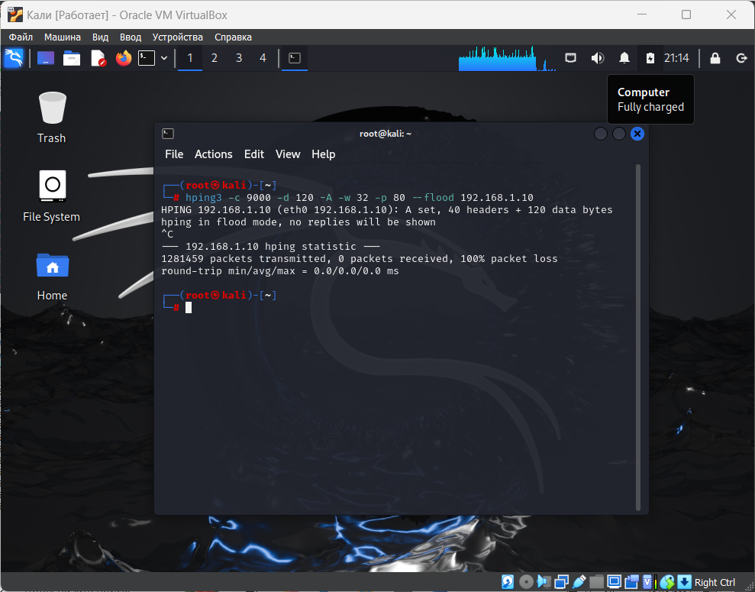The image size is (755, 592).
Task: Click the terminal prompt cursor line
Action: (189, 307)
